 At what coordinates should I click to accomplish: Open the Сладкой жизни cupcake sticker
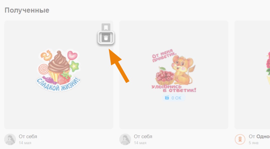[x=58, y=70]
